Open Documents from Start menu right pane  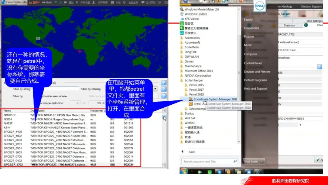[x=251, y=28]
